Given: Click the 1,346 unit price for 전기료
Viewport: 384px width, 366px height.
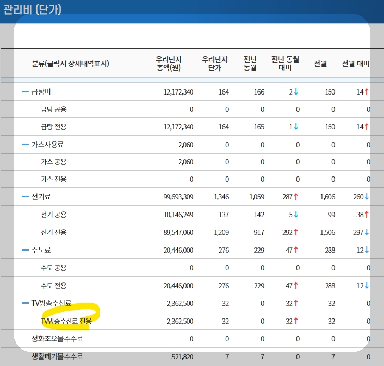Looking at the screenshot, I should 221,197.
